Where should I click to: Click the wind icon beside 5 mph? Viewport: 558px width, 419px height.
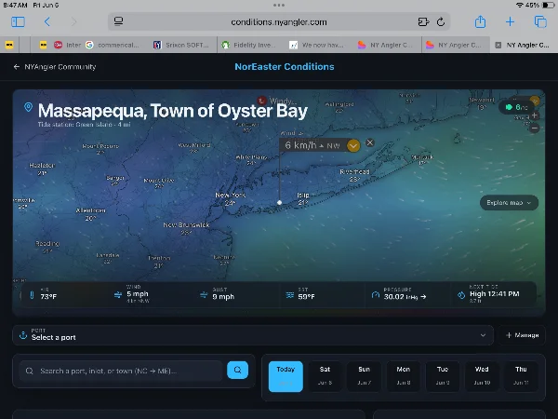118,295
